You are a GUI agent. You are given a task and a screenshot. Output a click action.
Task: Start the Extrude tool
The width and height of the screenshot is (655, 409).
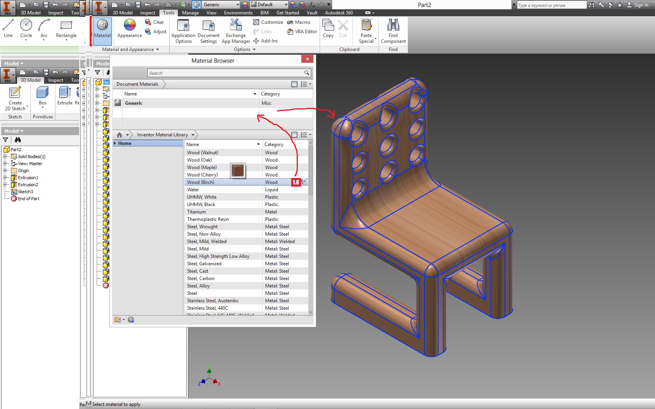pyautogui.click(x=65, y=96)
